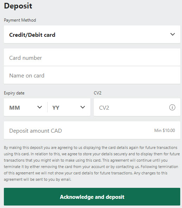Focus the Deposit amount CAD field
182x208 pixels.
pos(92,130)
